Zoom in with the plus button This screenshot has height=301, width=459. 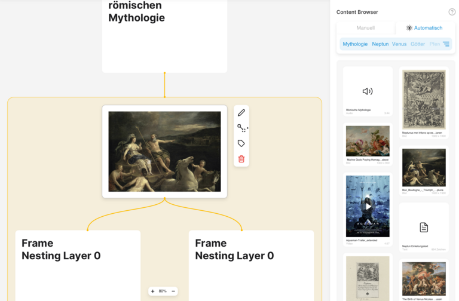click(153, 291)
